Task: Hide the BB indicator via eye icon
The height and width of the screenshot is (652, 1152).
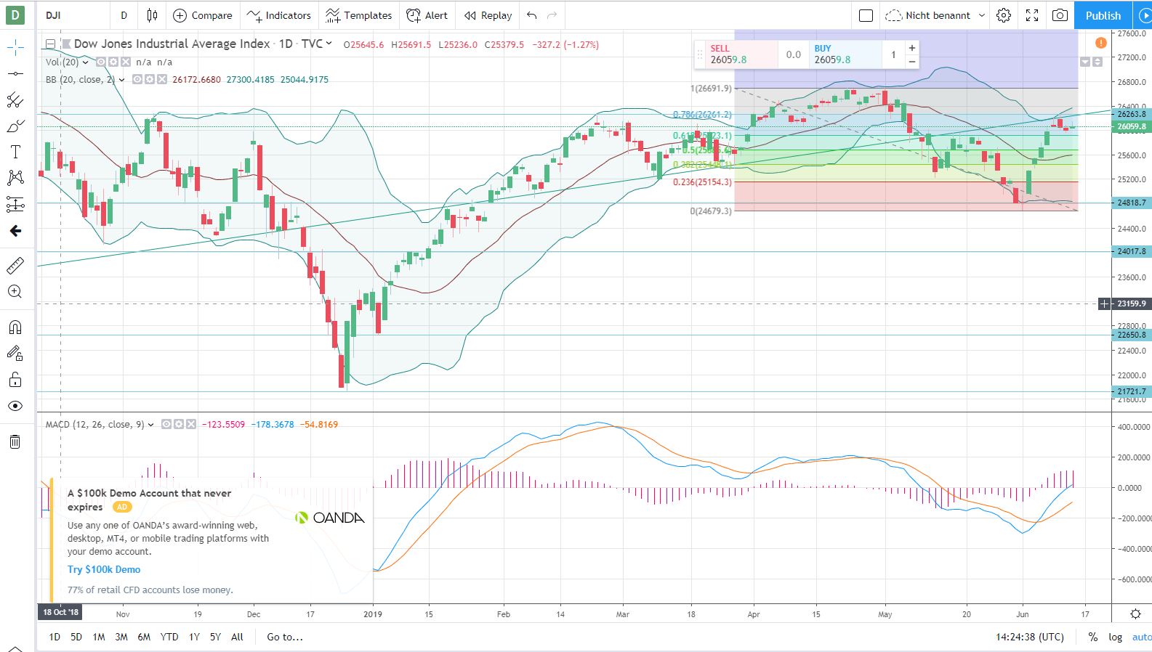Action: (x=137, y=80)
